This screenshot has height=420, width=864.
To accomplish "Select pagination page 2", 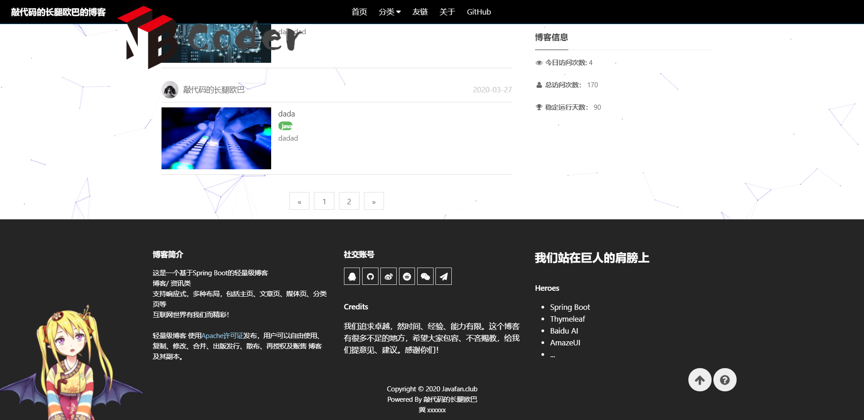I will [x=349, y=201].
